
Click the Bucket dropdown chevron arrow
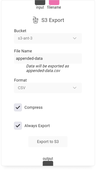point(75,38)
